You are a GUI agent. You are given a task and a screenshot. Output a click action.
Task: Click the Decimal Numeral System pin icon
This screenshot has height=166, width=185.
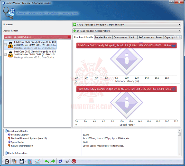[9, 138]
